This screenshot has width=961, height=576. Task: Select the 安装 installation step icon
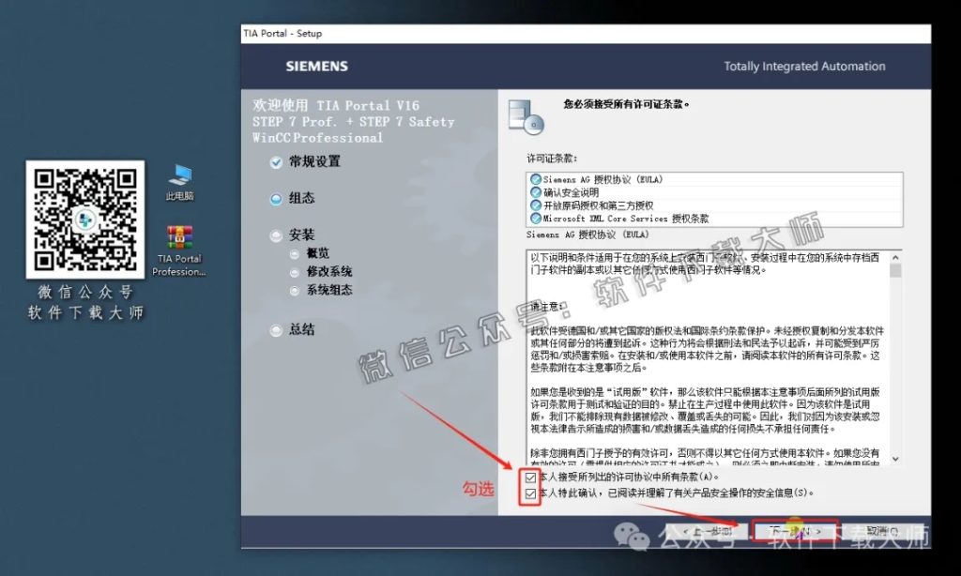(x=276, y=235)
